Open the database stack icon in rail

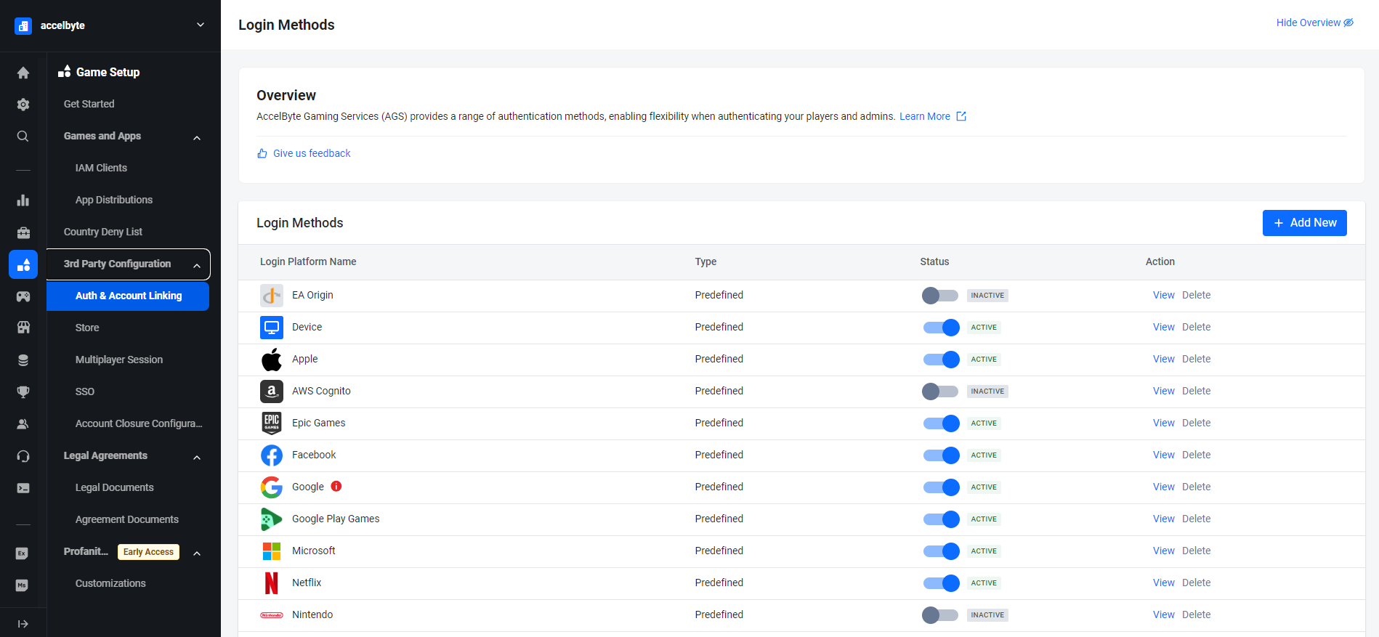pos(23,360)
